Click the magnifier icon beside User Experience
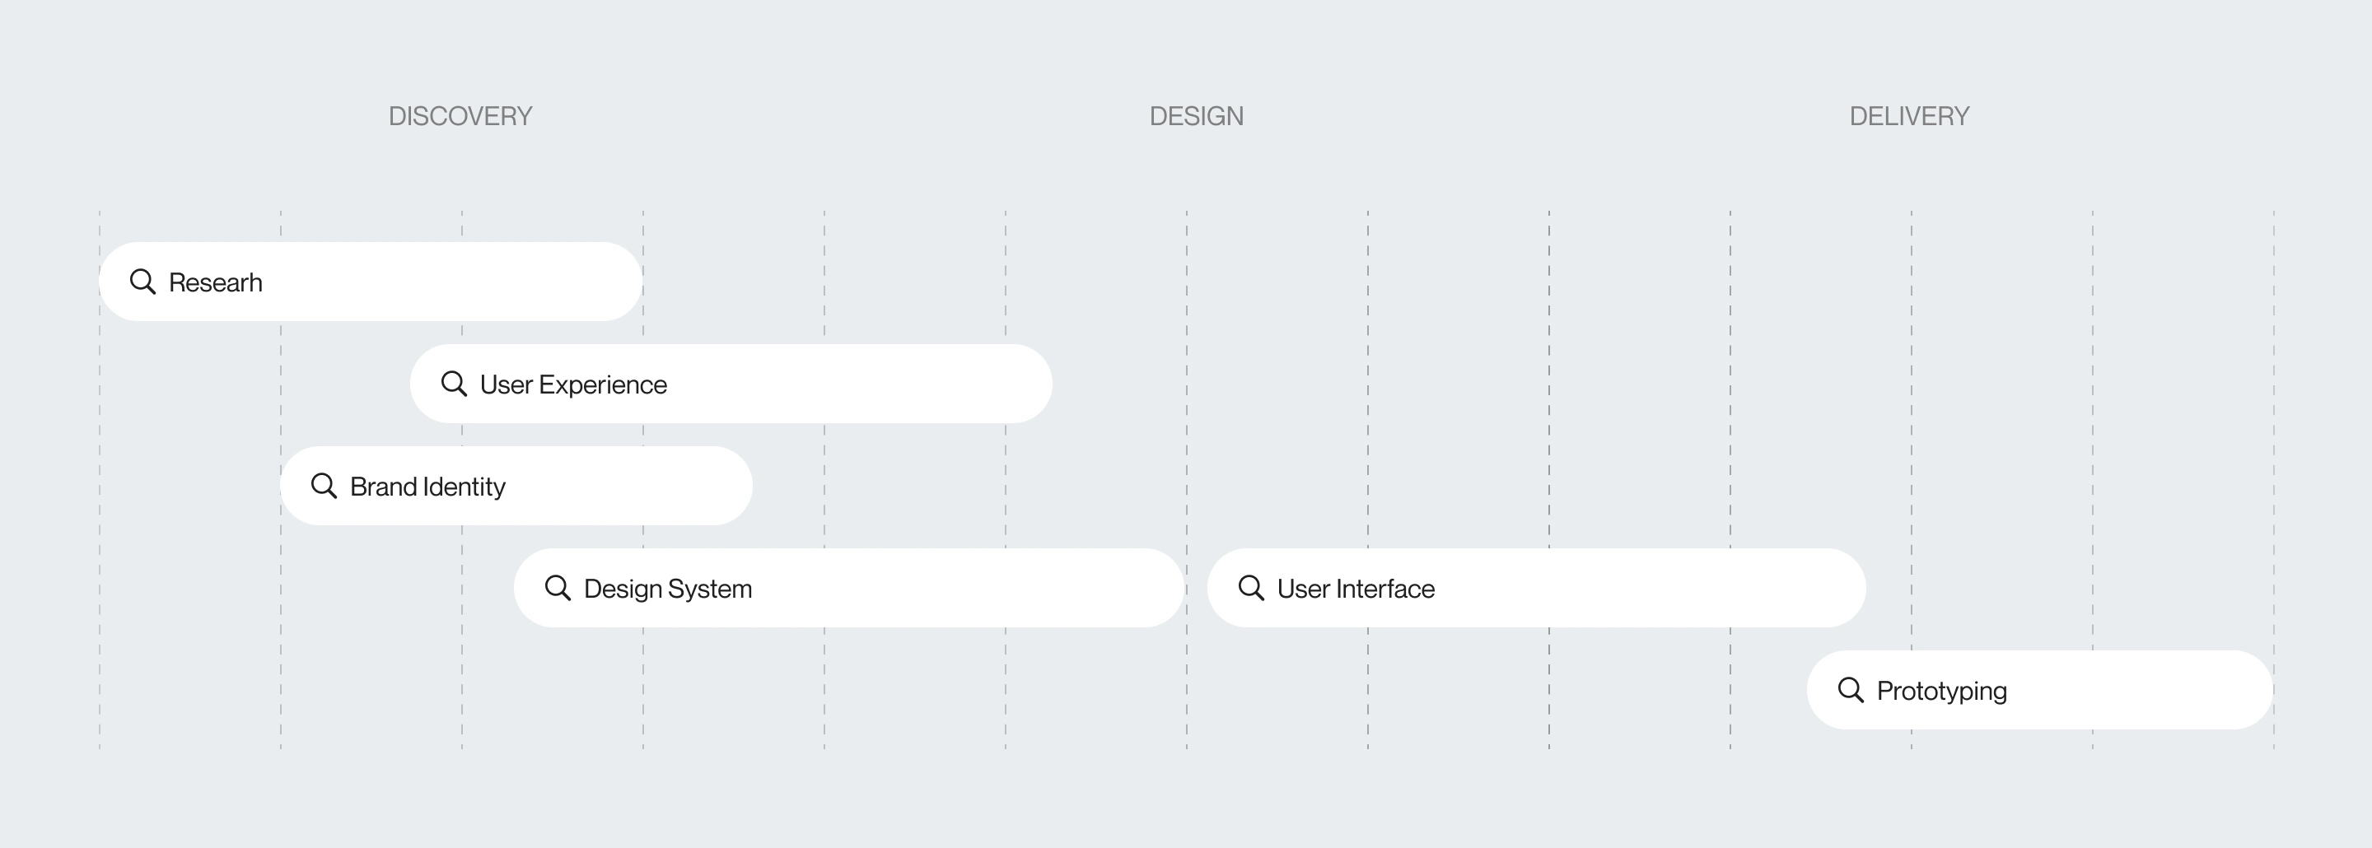2372x848 pixels. coord(454,384)
